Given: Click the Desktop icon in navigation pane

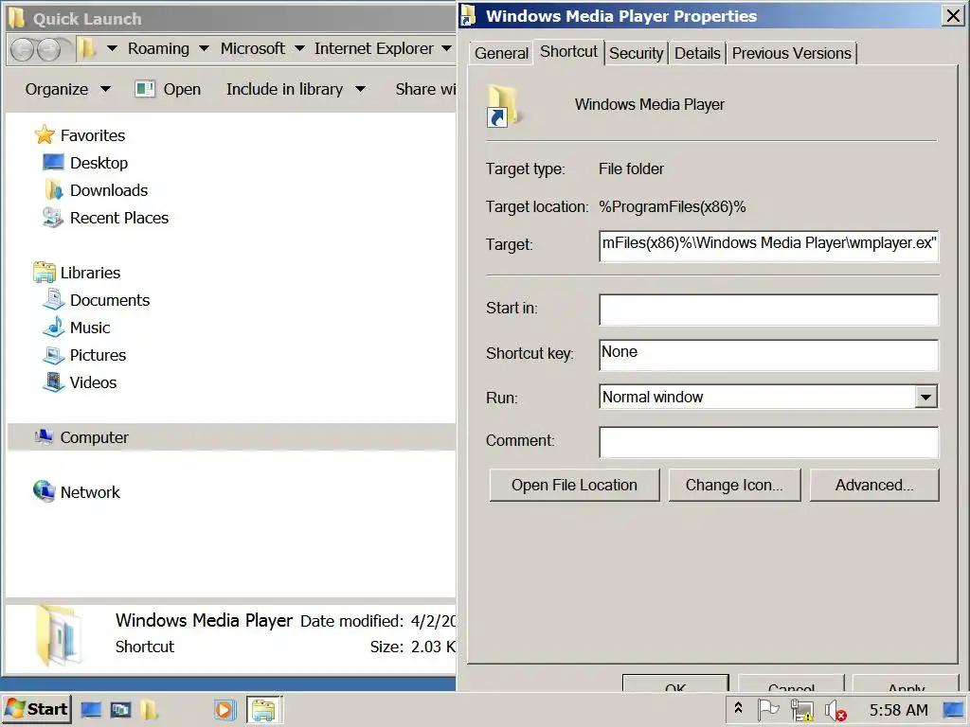Looking at the screenshot, I should point(53,163).
